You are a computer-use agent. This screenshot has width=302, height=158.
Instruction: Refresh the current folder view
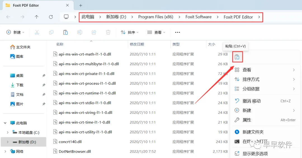[51, 17]
